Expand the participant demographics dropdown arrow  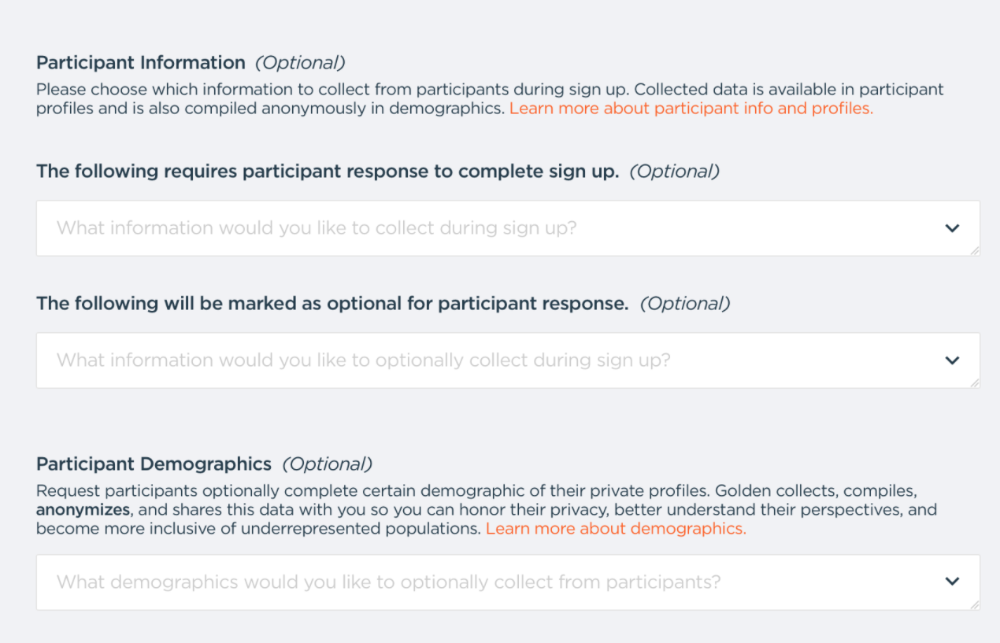tap(952, 582)
